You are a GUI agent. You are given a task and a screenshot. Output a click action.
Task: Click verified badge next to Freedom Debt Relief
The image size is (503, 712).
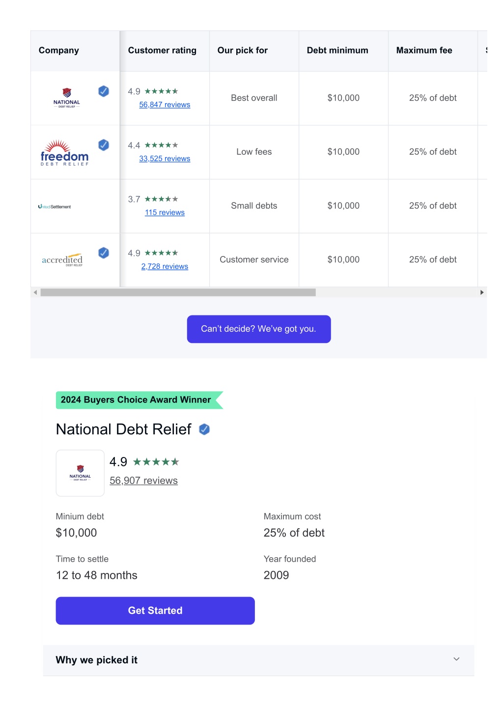pyautogui.click(x=104, y=145)
